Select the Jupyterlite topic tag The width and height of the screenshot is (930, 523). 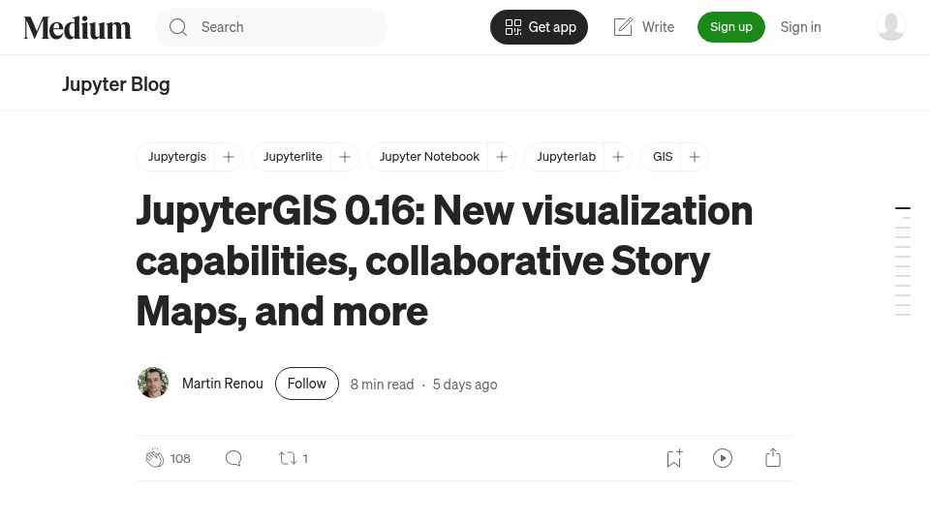point(293,157)
